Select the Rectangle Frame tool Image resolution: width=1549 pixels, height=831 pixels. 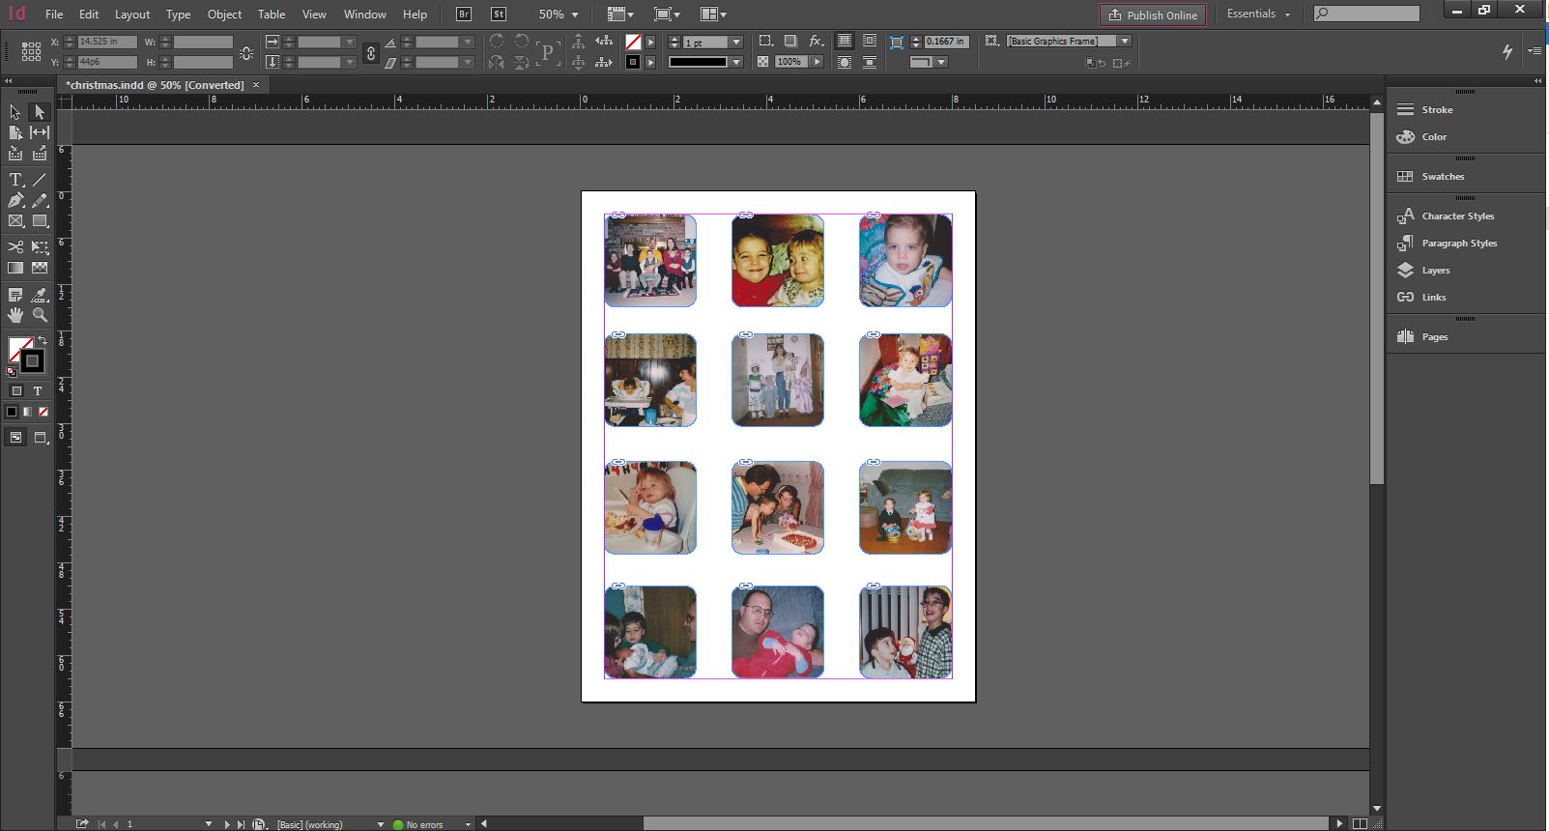coord(15,221)
